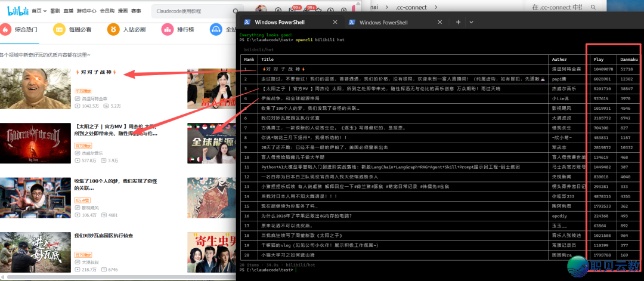The image size is (644, 281).
Task: Focus the bilibili search box with Claudecode使用教程
Action: coord(192,11)
